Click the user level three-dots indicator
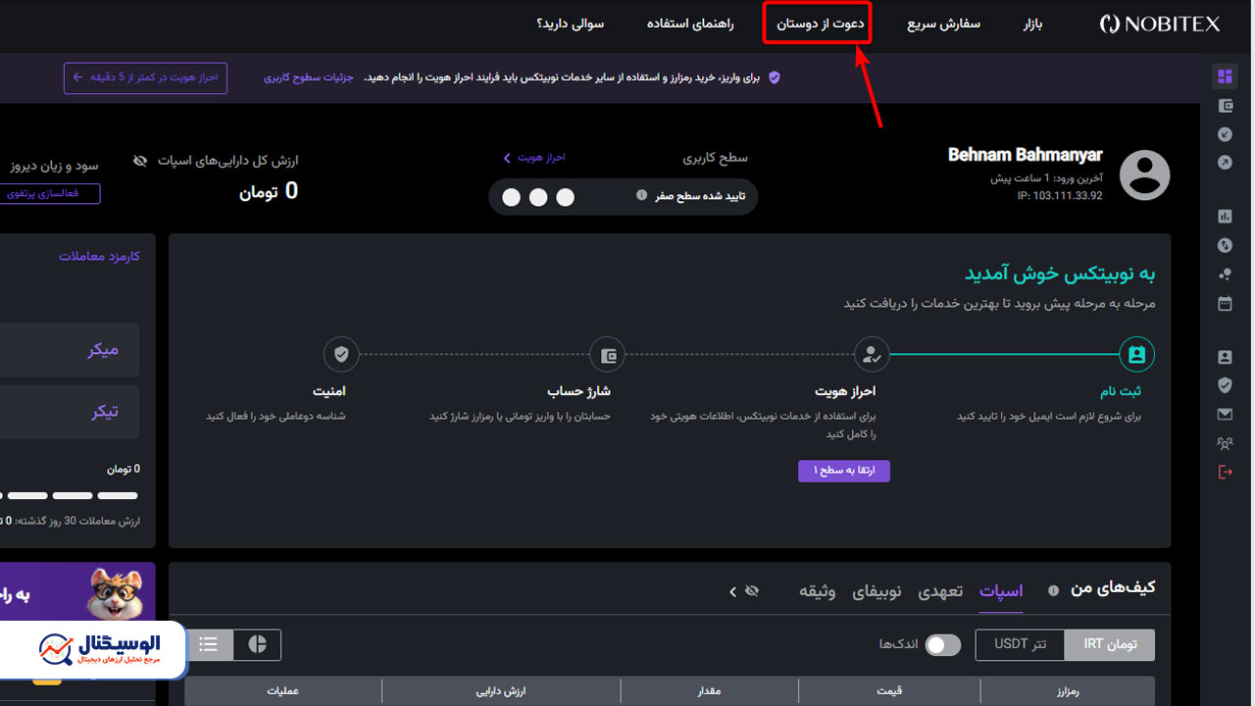Screen dimensions: 1255x706 (538, 197)
